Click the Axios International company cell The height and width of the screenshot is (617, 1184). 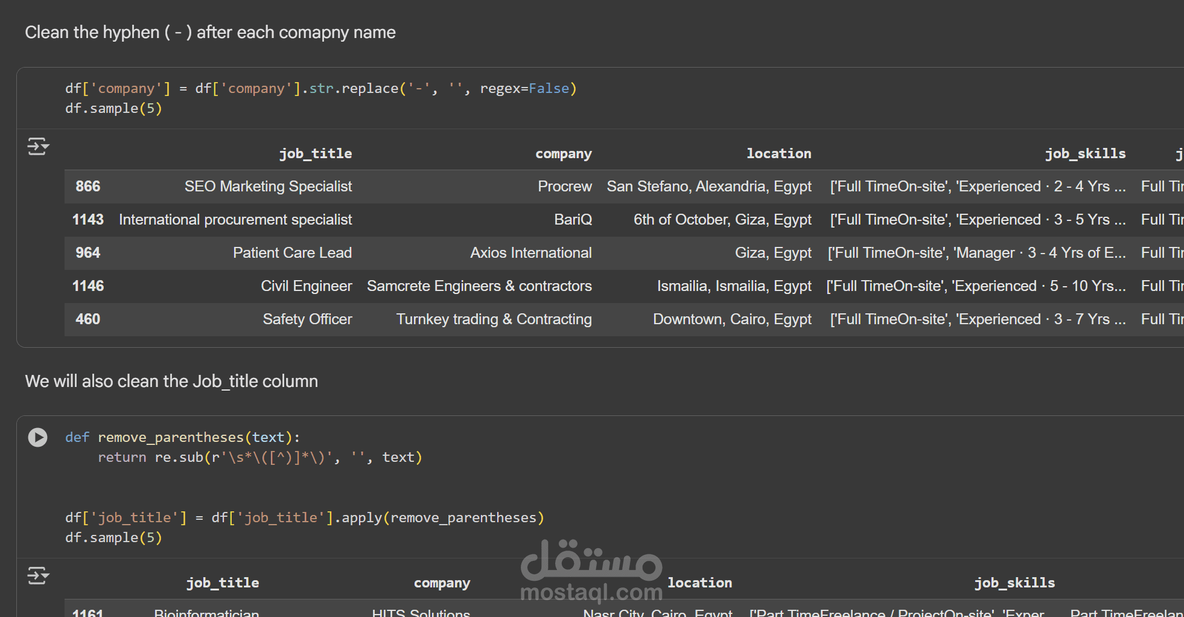coord(530,253)
